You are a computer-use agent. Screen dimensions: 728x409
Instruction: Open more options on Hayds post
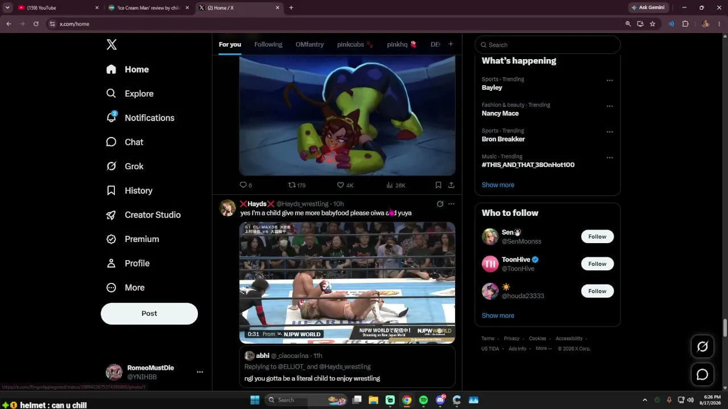(451, 204)
